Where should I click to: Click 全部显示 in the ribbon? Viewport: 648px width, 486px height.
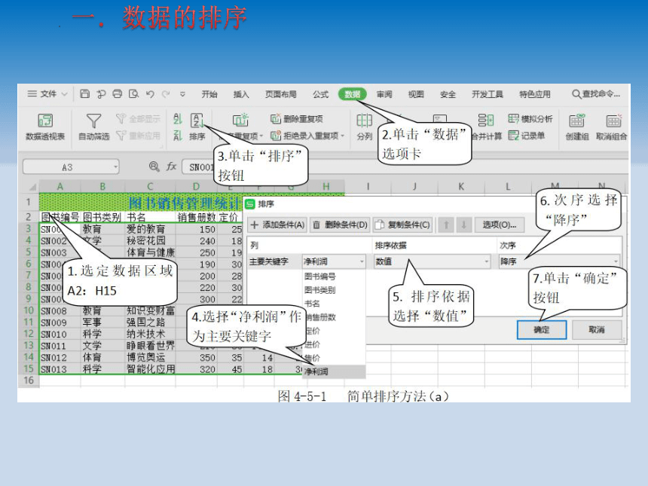(139, 119)
